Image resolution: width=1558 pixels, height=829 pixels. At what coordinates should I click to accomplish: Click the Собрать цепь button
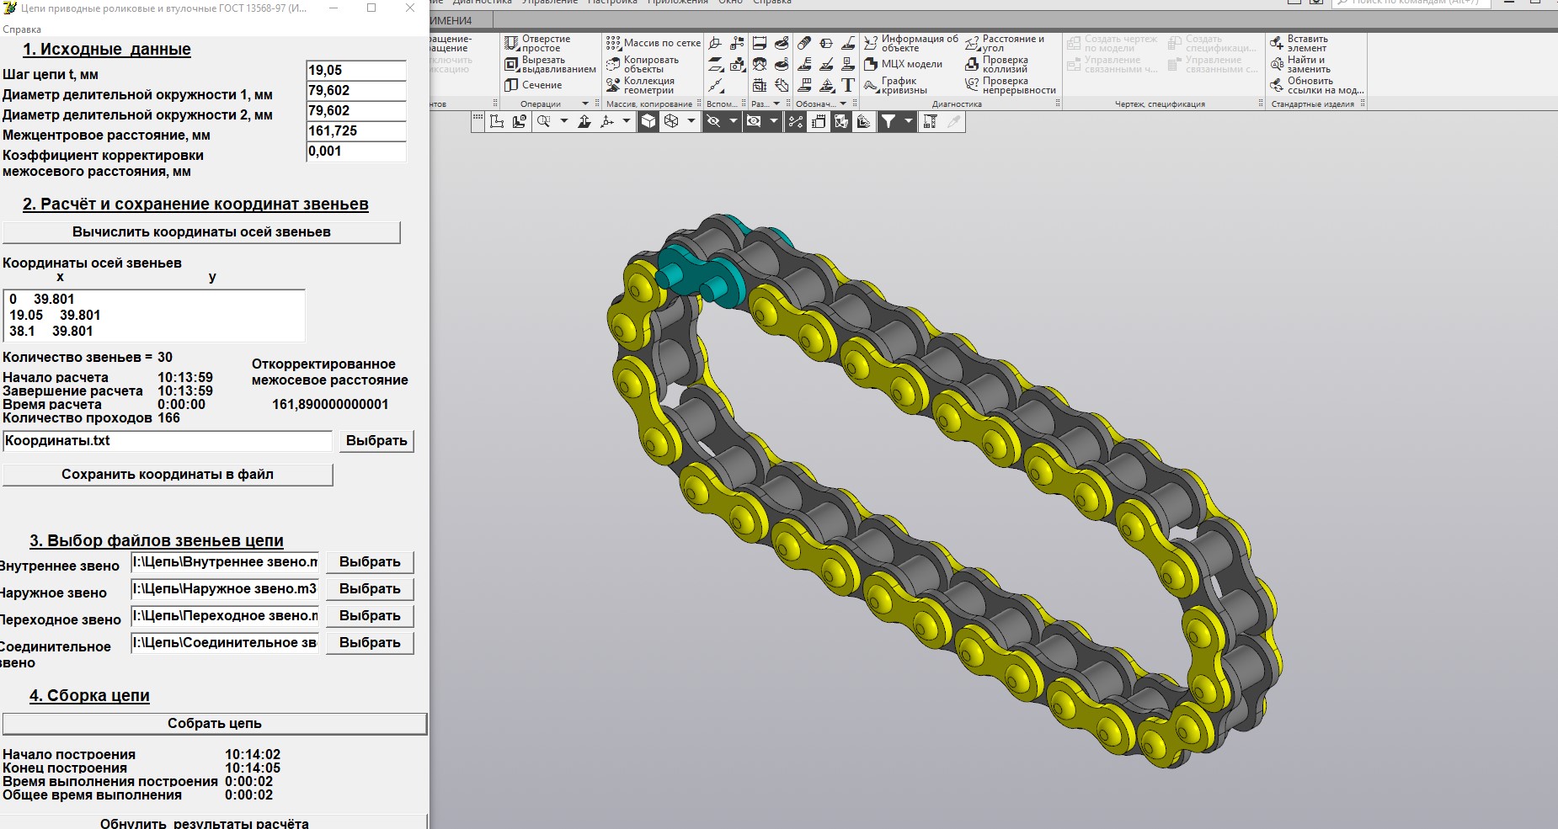point(214,724)
